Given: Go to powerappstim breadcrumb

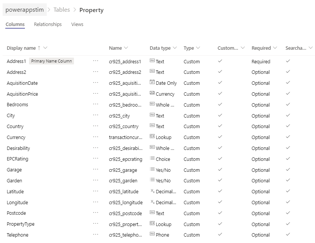Looking at the screenshot, I should pos(25,10).
